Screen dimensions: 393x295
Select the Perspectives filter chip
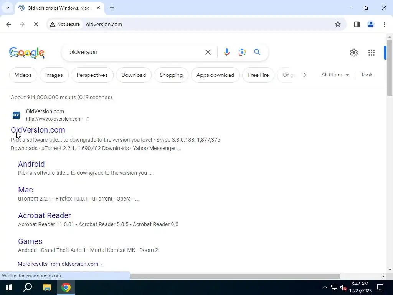pos(92,75)
